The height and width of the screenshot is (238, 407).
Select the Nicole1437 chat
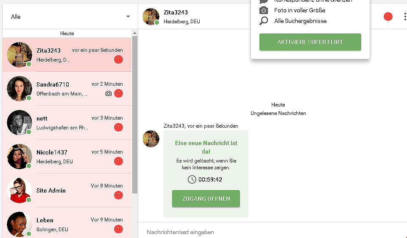pos(68,157)
